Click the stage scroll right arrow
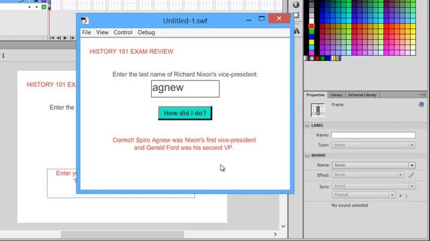The image size is (430, 241). pos(275,234)
